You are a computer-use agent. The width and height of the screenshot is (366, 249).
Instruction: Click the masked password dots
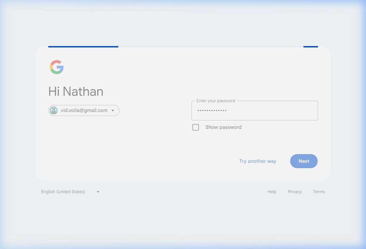(x=212, y=111)
